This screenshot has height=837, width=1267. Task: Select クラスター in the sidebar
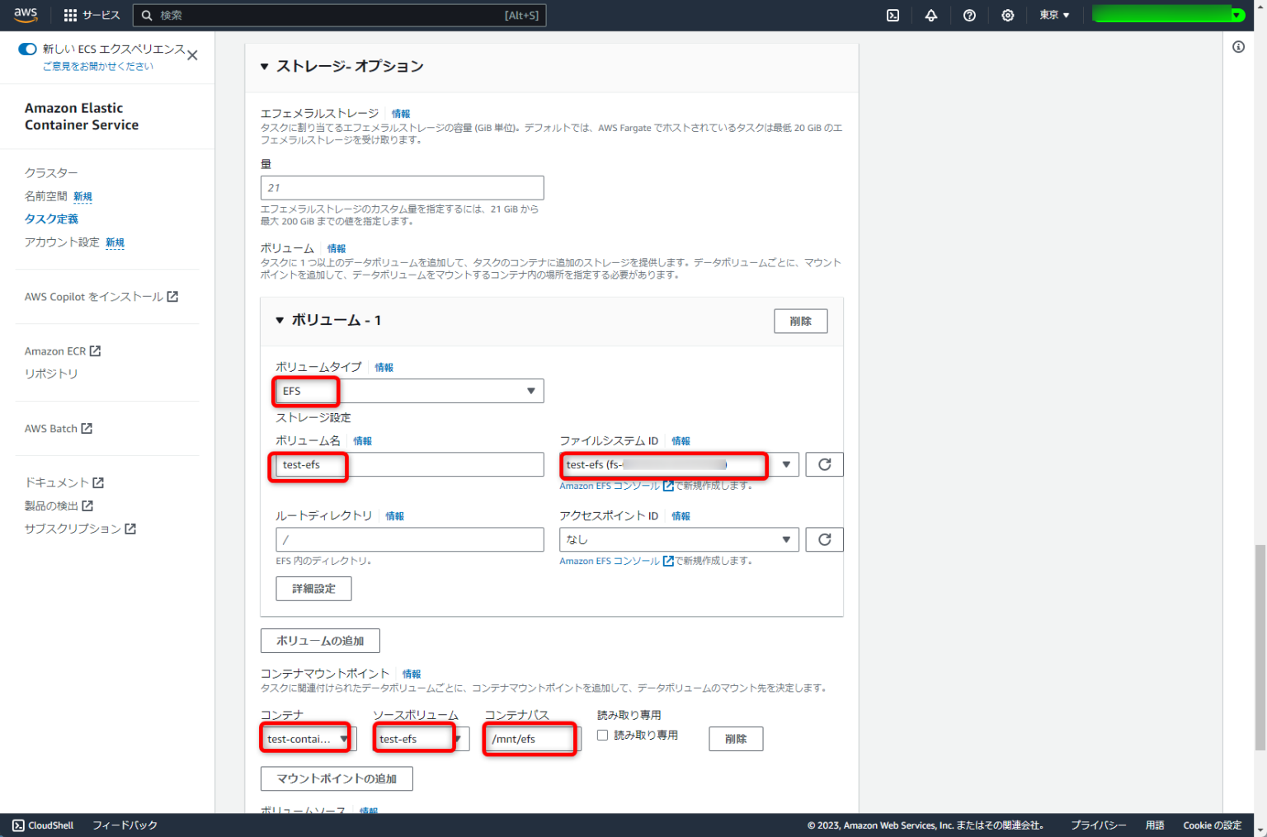click(50, 172)
